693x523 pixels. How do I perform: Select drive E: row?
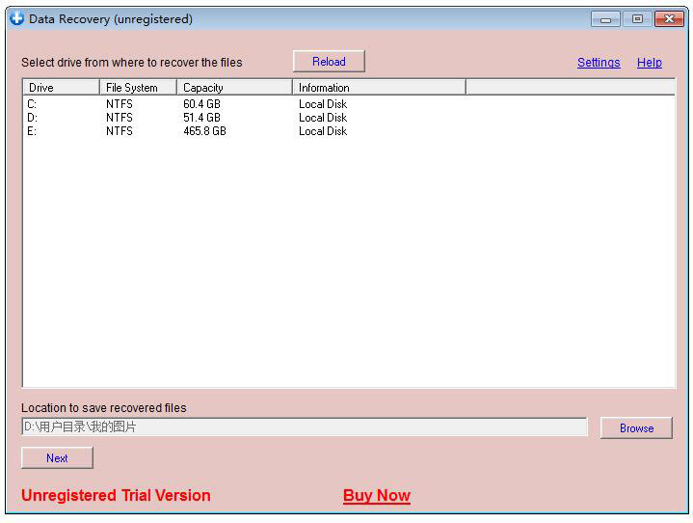pos(32,131)
